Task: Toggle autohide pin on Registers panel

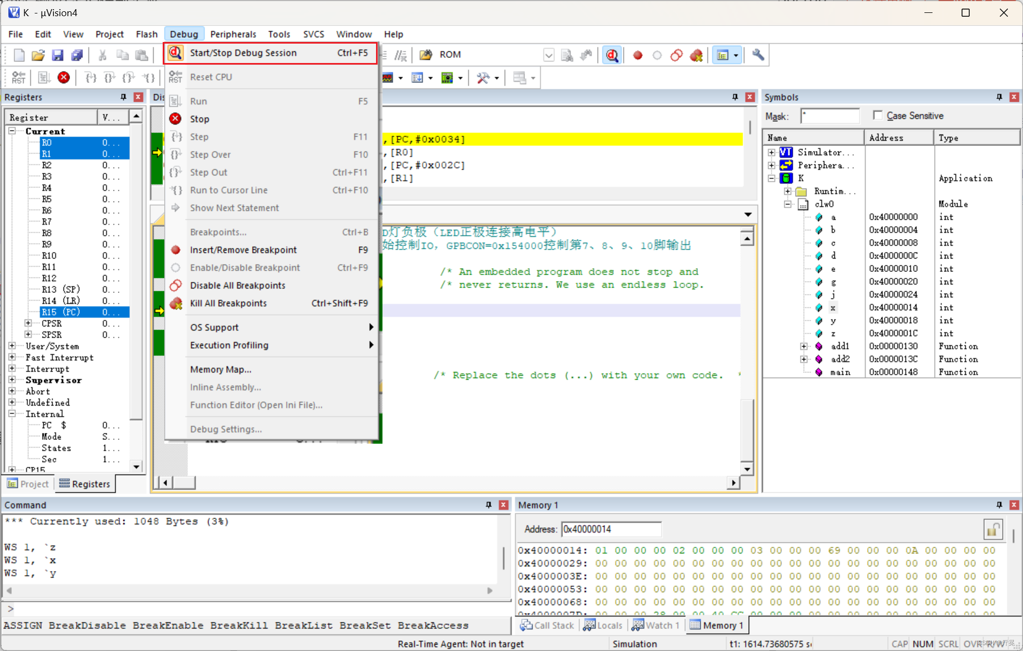Action: click(123, 97)
